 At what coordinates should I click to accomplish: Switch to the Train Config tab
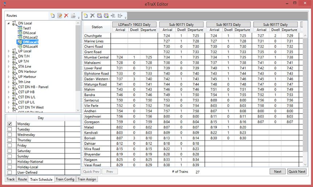(x=65, y=179)
